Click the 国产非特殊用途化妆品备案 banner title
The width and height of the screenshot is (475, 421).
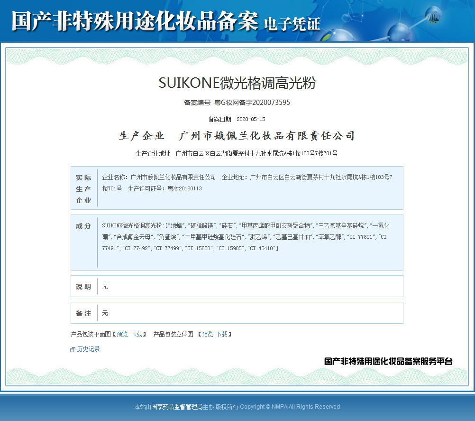point(135,21)
